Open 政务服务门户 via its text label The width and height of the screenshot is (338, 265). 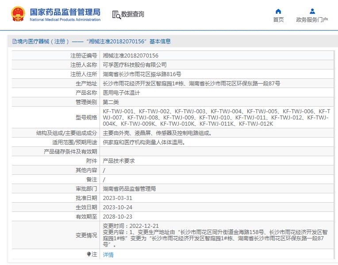312,20
